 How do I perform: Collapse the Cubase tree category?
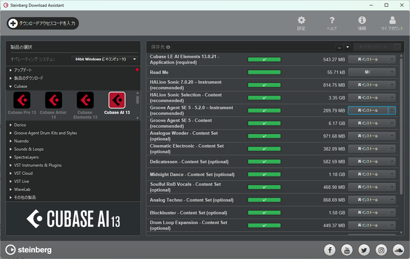coord(11,86)
